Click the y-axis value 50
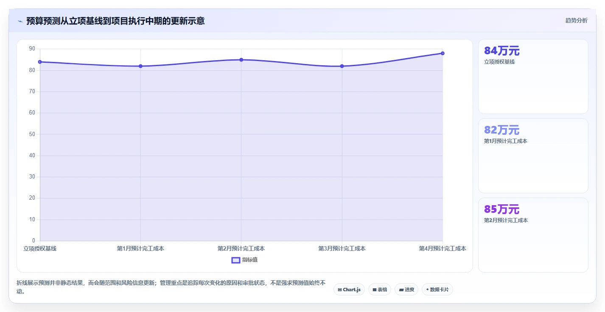 click(x=32, y=134)
